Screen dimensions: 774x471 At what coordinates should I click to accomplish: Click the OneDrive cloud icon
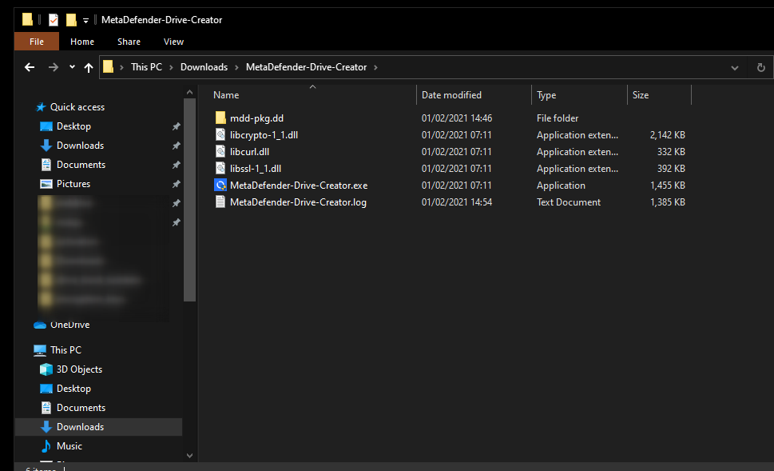tap(40, 325)
